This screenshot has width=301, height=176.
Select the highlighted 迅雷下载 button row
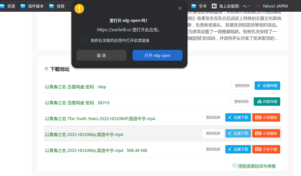coord(238,133)
